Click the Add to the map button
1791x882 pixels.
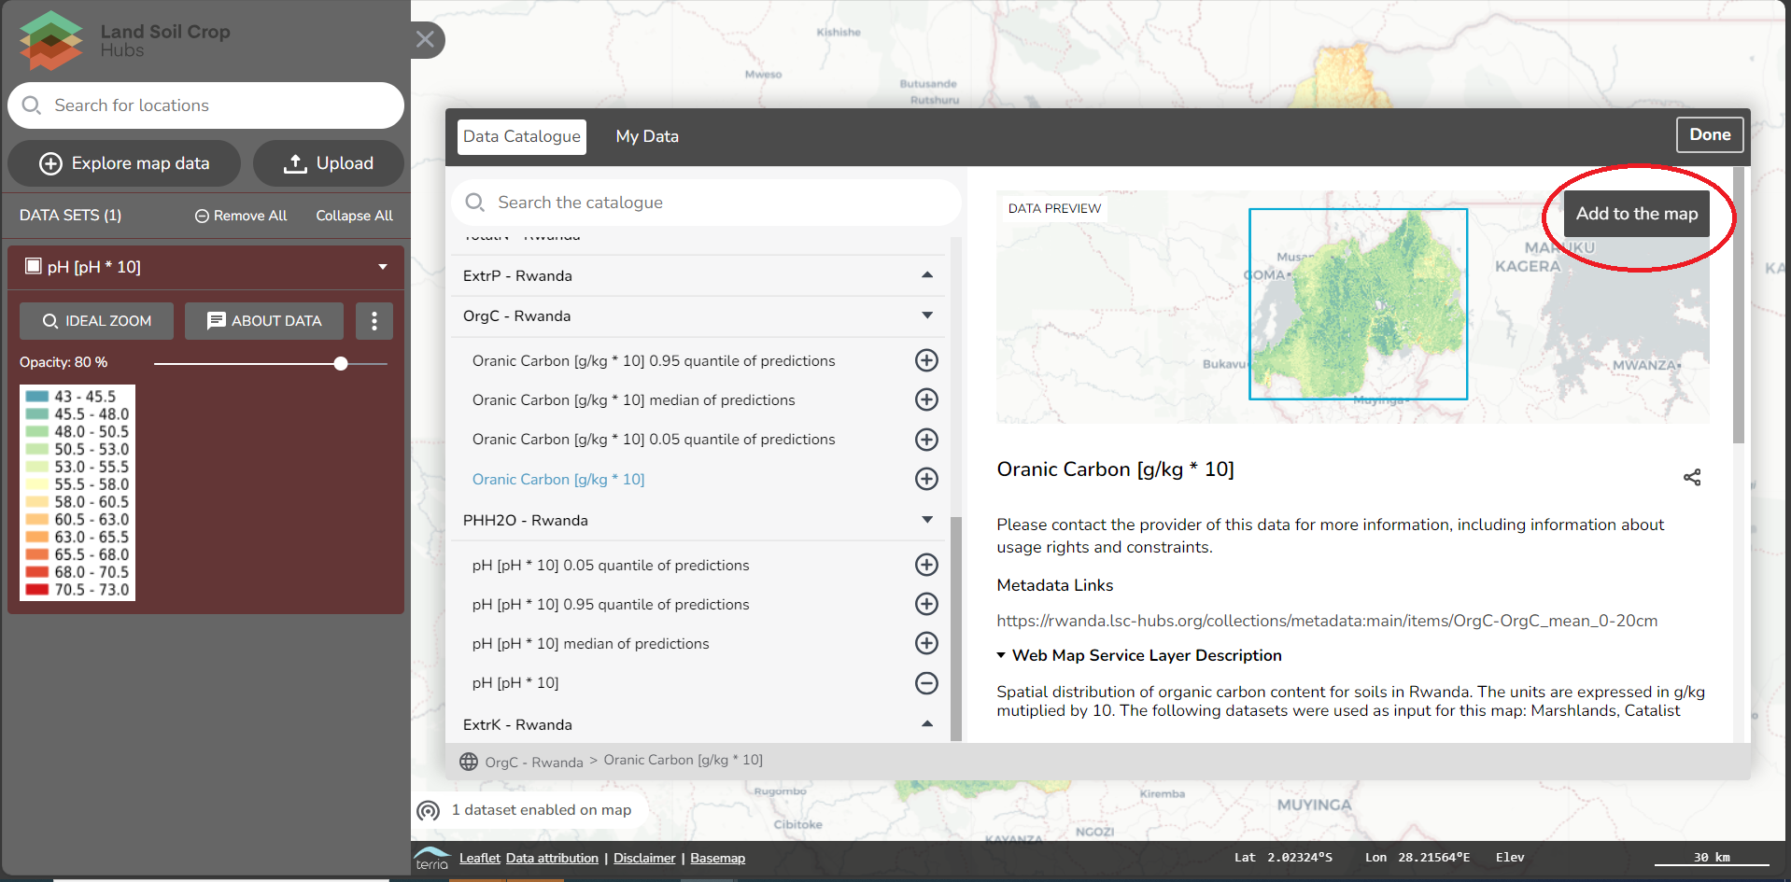(1636, 214)
